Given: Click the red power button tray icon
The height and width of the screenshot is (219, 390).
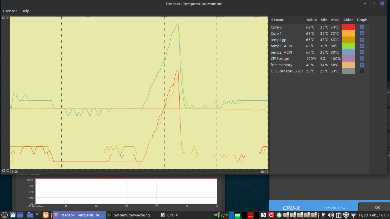Looking at the screenshot, I should click(271, 215).
